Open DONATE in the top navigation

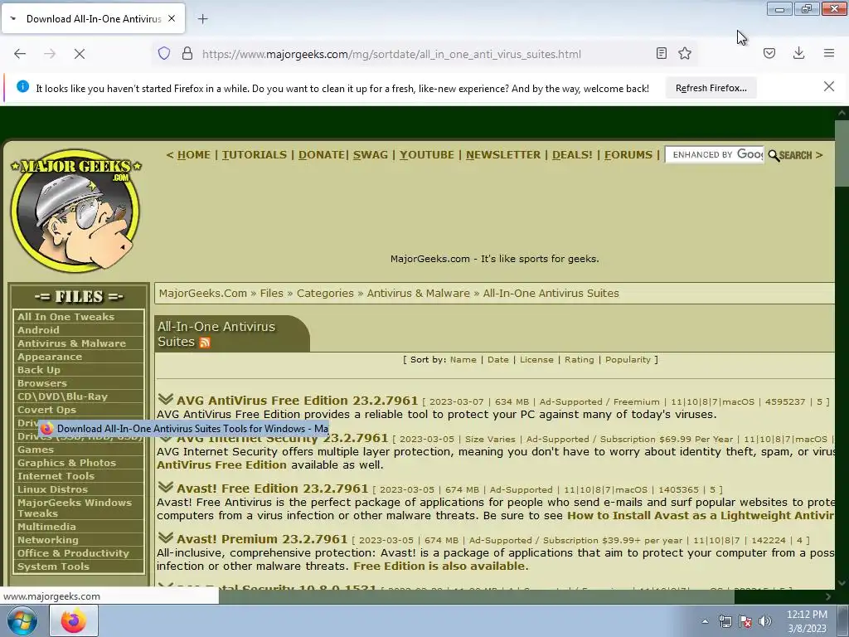322,155
